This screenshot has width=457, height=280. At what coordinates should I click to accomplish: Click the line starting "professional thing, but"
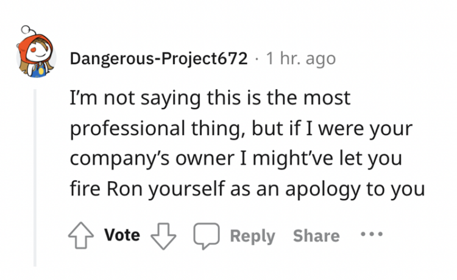(241, 129)
